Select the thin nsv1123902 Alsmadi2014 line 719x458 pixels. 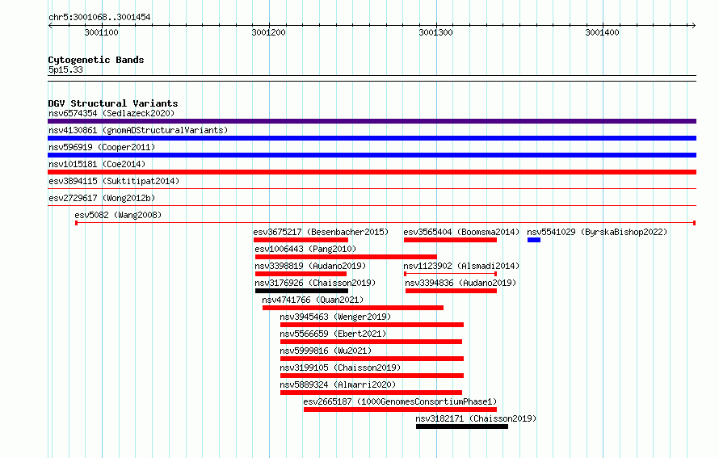[x=450, y=274]
